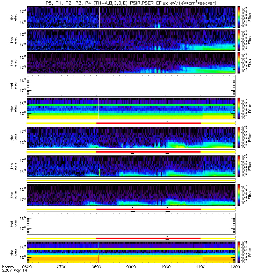Viewport: 262px width, 280px height.
Task: Click the color bar beside the ions panel
Action: click(x=239, y=252)
